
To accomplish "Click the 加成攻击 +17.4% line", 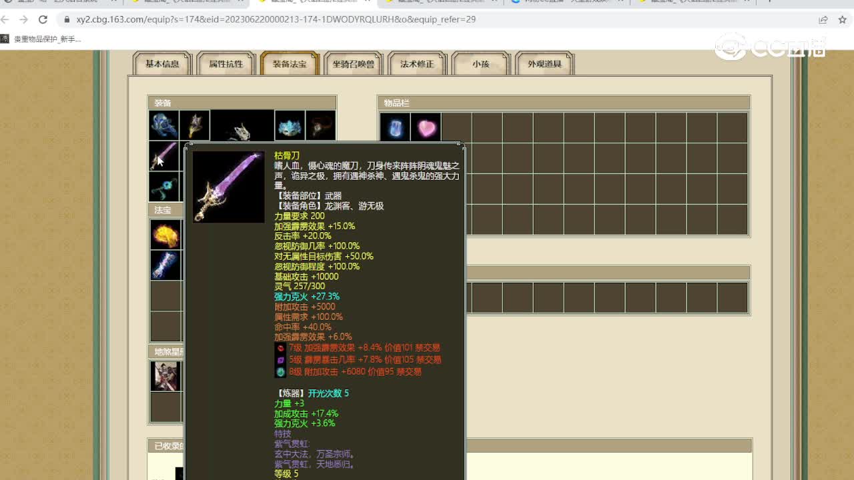I will tap(306, 413).
